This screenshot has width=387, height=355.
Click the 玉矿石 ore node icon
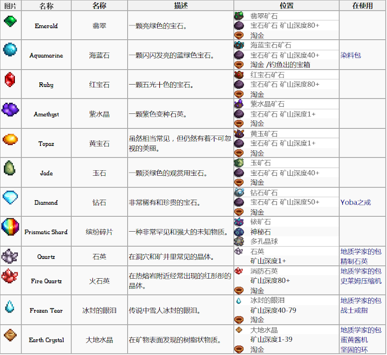pyautogui.click(x=239, y=163)
